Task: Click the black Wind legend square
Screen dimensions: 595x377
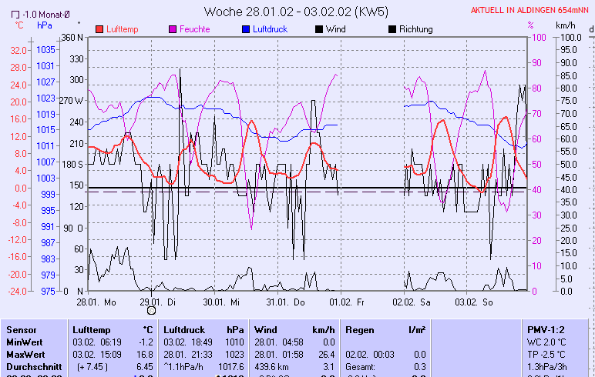Action: (319, 29)
